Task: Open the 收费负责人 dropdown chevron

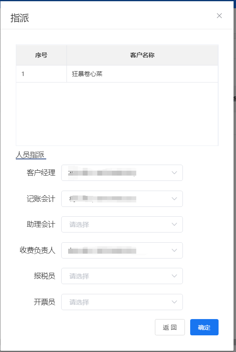Action: [x=174, y=250]
